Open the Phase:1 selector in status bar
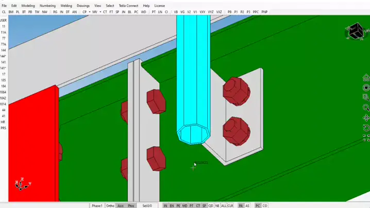The width and height of the screenshot is (370, 208). (x=97, y=205)
